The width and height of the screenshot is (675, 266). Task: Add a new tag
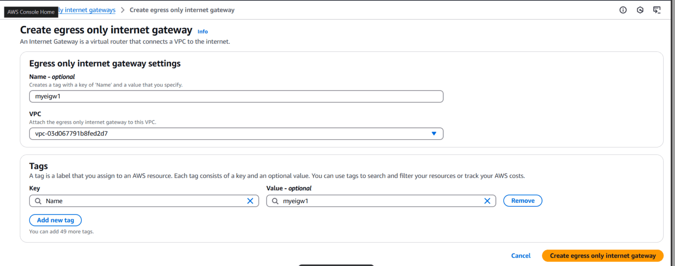(x=55, y=220)
